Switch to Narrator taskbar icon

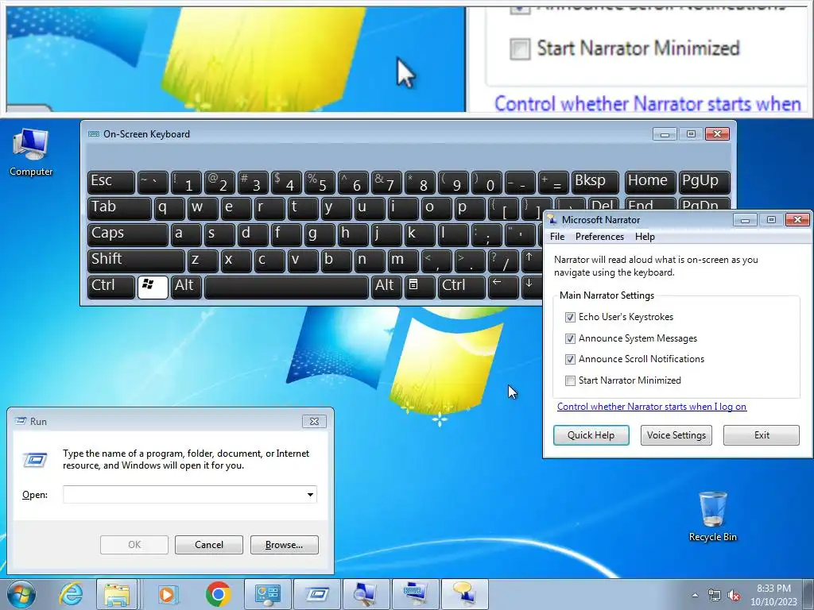click(464, 594)
